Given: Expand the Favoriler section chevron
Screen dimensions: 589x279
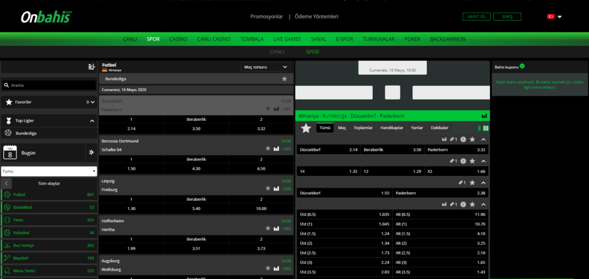Looking at the screenshot, I should 93,102.
